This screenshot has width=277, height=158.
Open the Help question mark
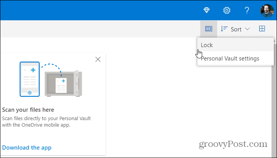pyautogui.click(x=247, y=10)
